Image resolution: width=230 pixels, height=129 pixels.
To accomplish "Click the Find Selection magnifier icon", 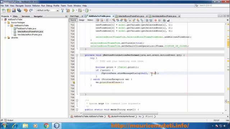I will pyautogui.click(x=114, y=20).
